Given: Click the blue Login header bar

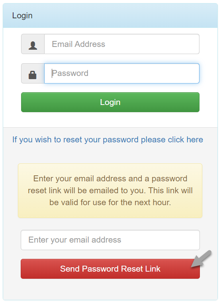Looking at the screenshot, I should (x=110, y=16).
